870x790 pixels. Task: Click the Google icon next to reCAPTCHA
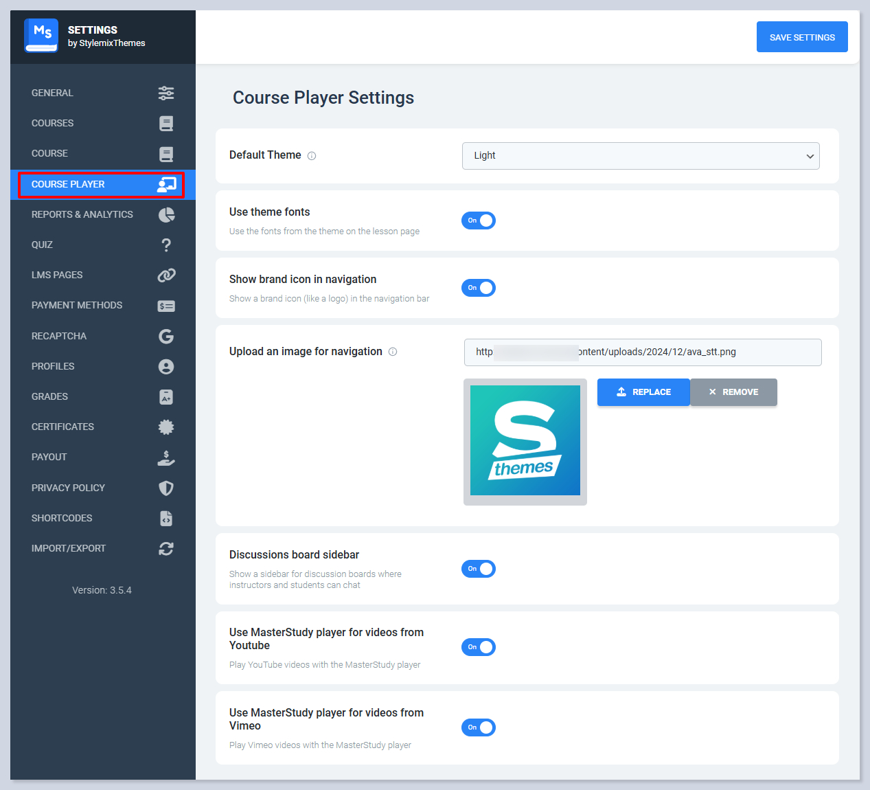[x=165, y=337]
